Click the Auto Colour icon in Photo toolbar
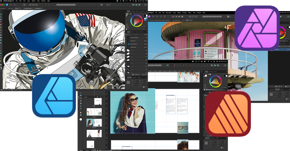The height and width of the screenshot is (151, 290). click(x=179, y=17)
